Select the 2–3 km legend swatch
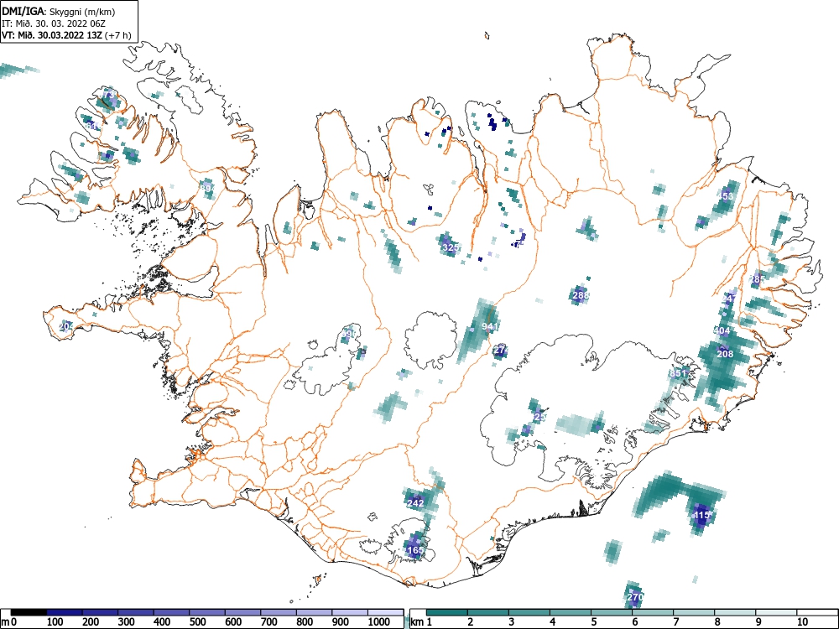839x629 pixels. coord(488,612)
